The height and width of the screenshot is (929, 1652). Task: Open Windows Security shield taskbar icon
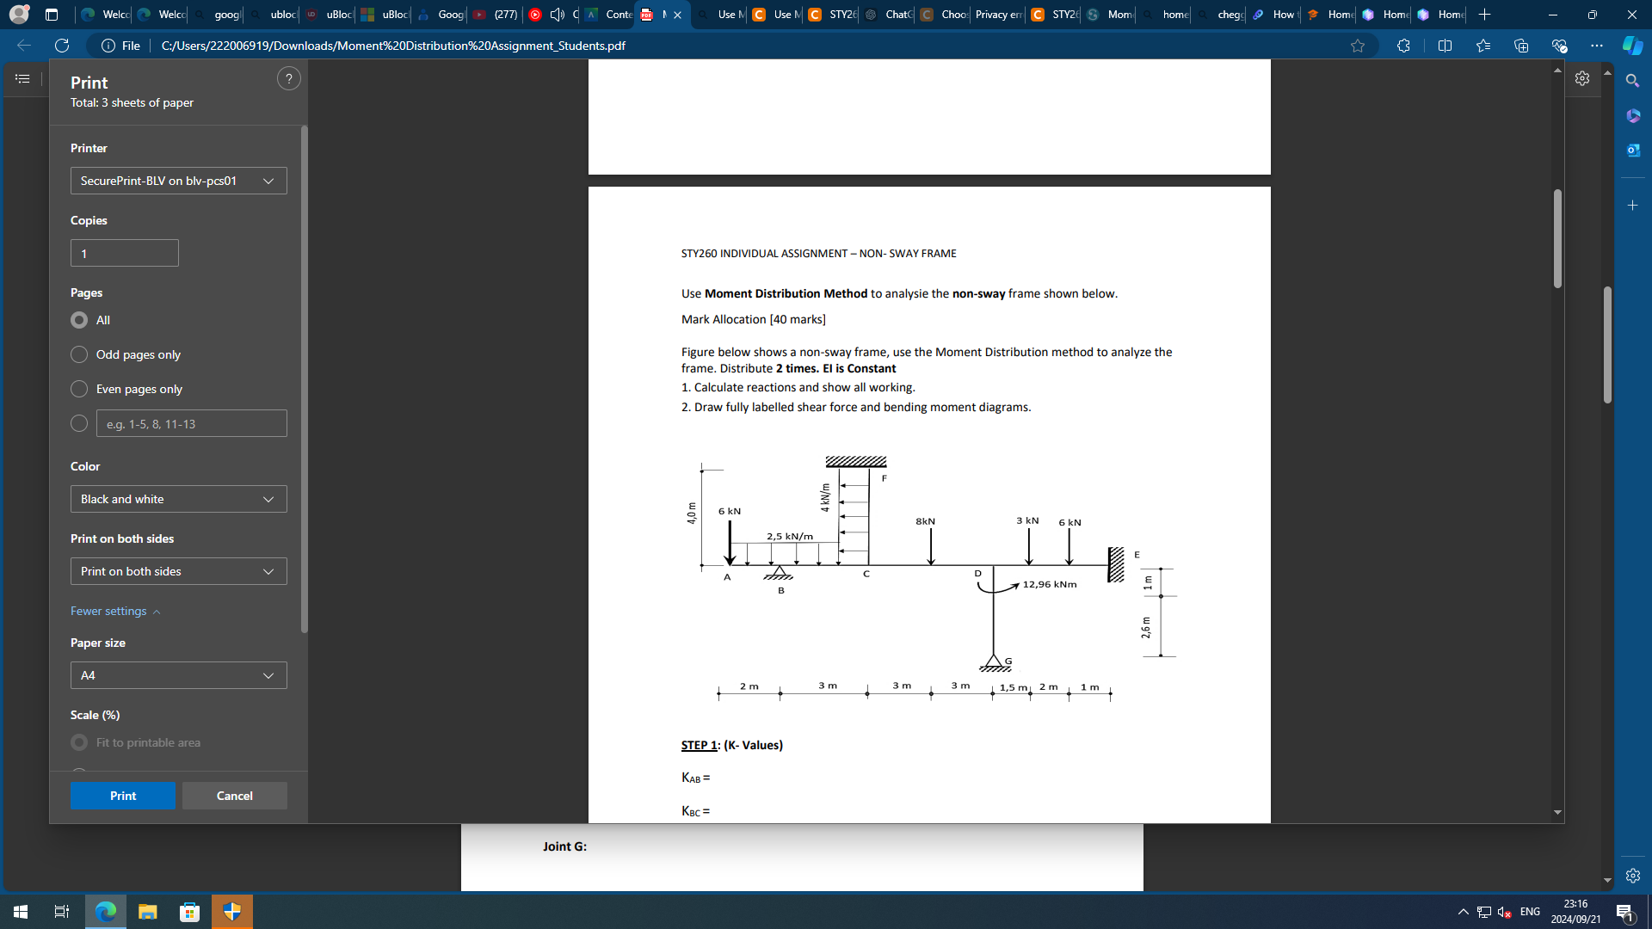tap(232, 912)
